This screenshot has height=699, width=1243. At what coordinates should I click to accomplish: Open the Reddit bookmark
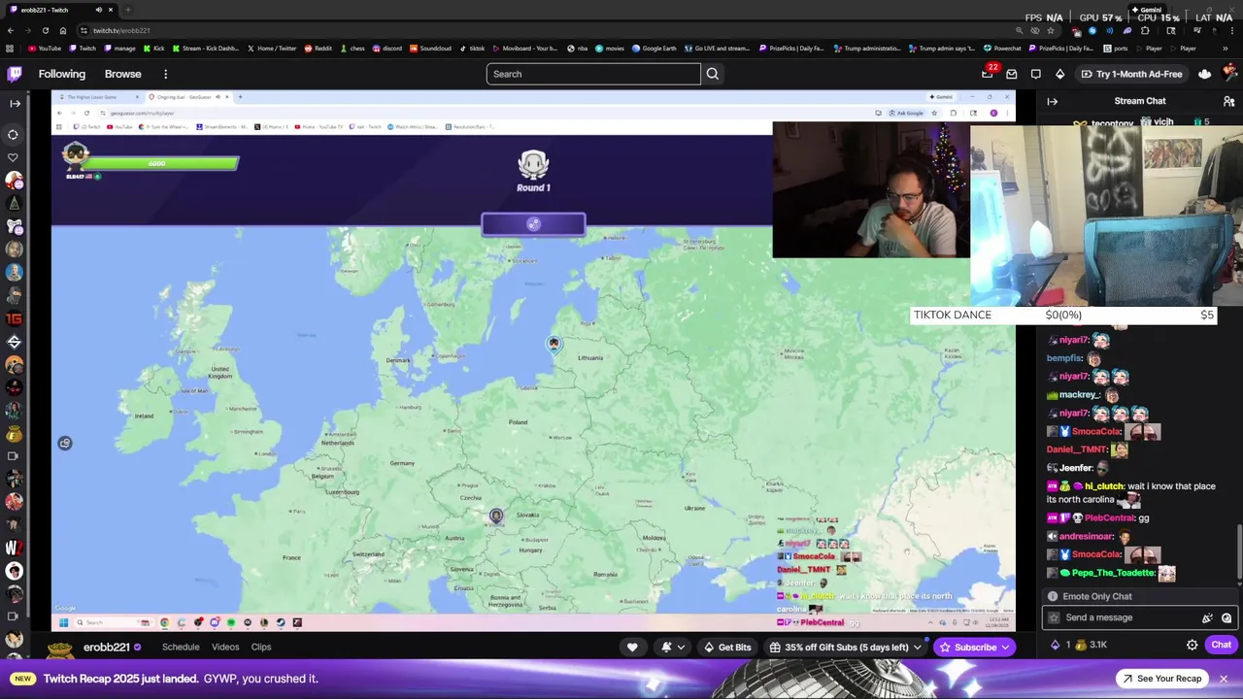[319, 49]
